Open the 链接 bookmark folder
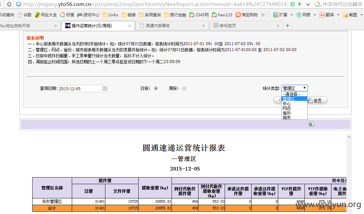The width and height of the screenshot is (364, 214). (x=129, y=15)
